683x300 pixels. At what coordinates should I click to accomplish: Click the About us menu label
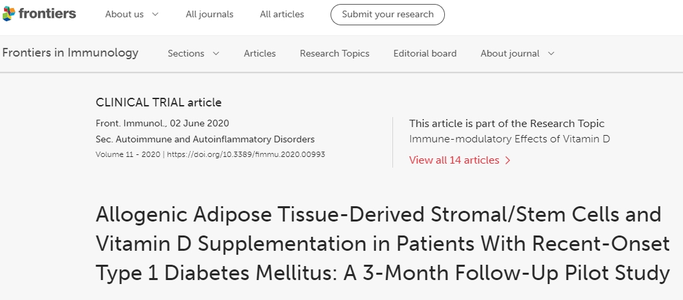tap(124, 15)
